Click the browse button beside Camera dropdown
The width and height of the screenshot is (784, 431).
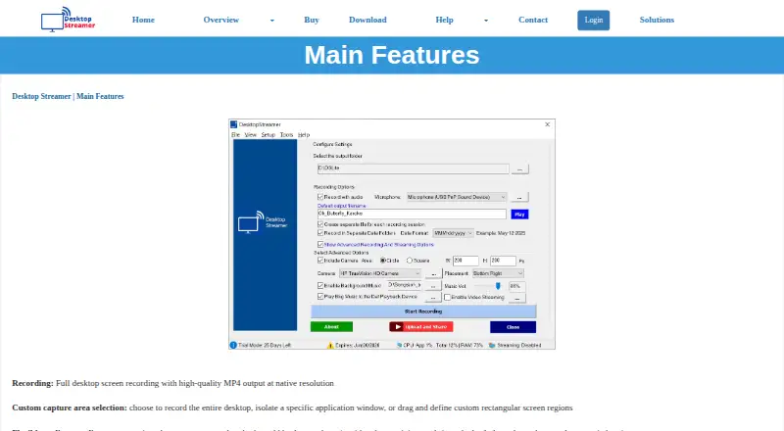433,273
